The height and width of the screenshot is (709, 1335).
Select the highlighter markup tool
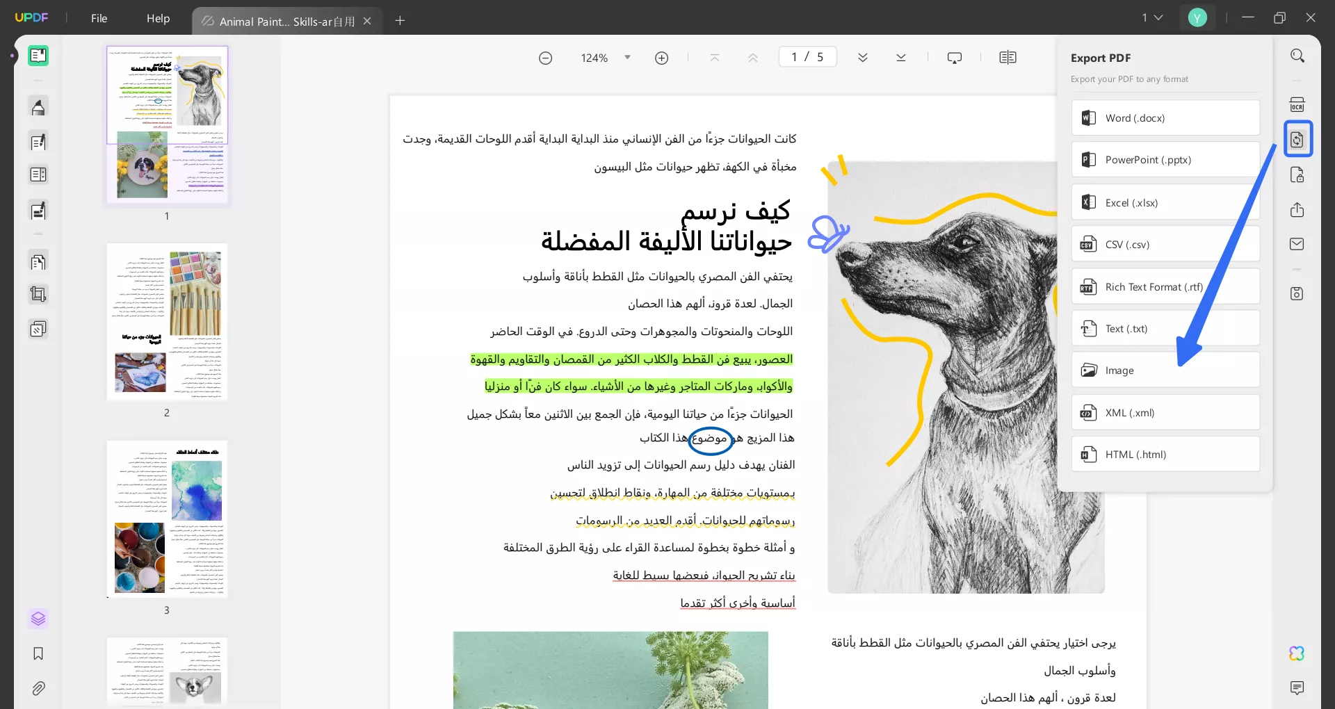point(38,106)
